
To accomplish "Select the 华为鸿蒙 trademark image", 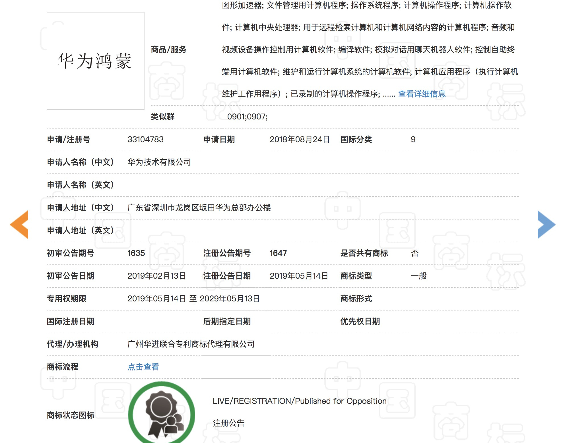I will pos(95,61).
